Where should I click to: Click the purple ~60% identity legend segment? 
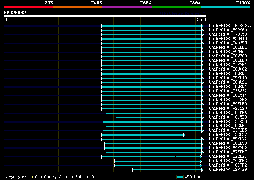pos(127,7)
